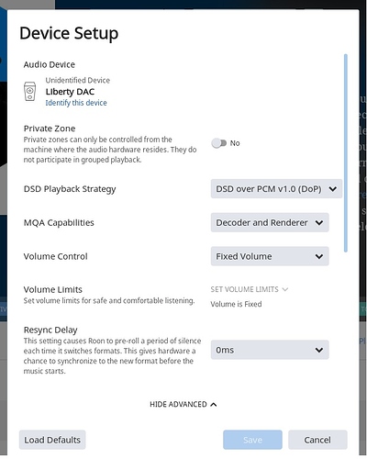367x459 pixels.
Task: Click the Identify this device link
Action: tap(76, 103)
